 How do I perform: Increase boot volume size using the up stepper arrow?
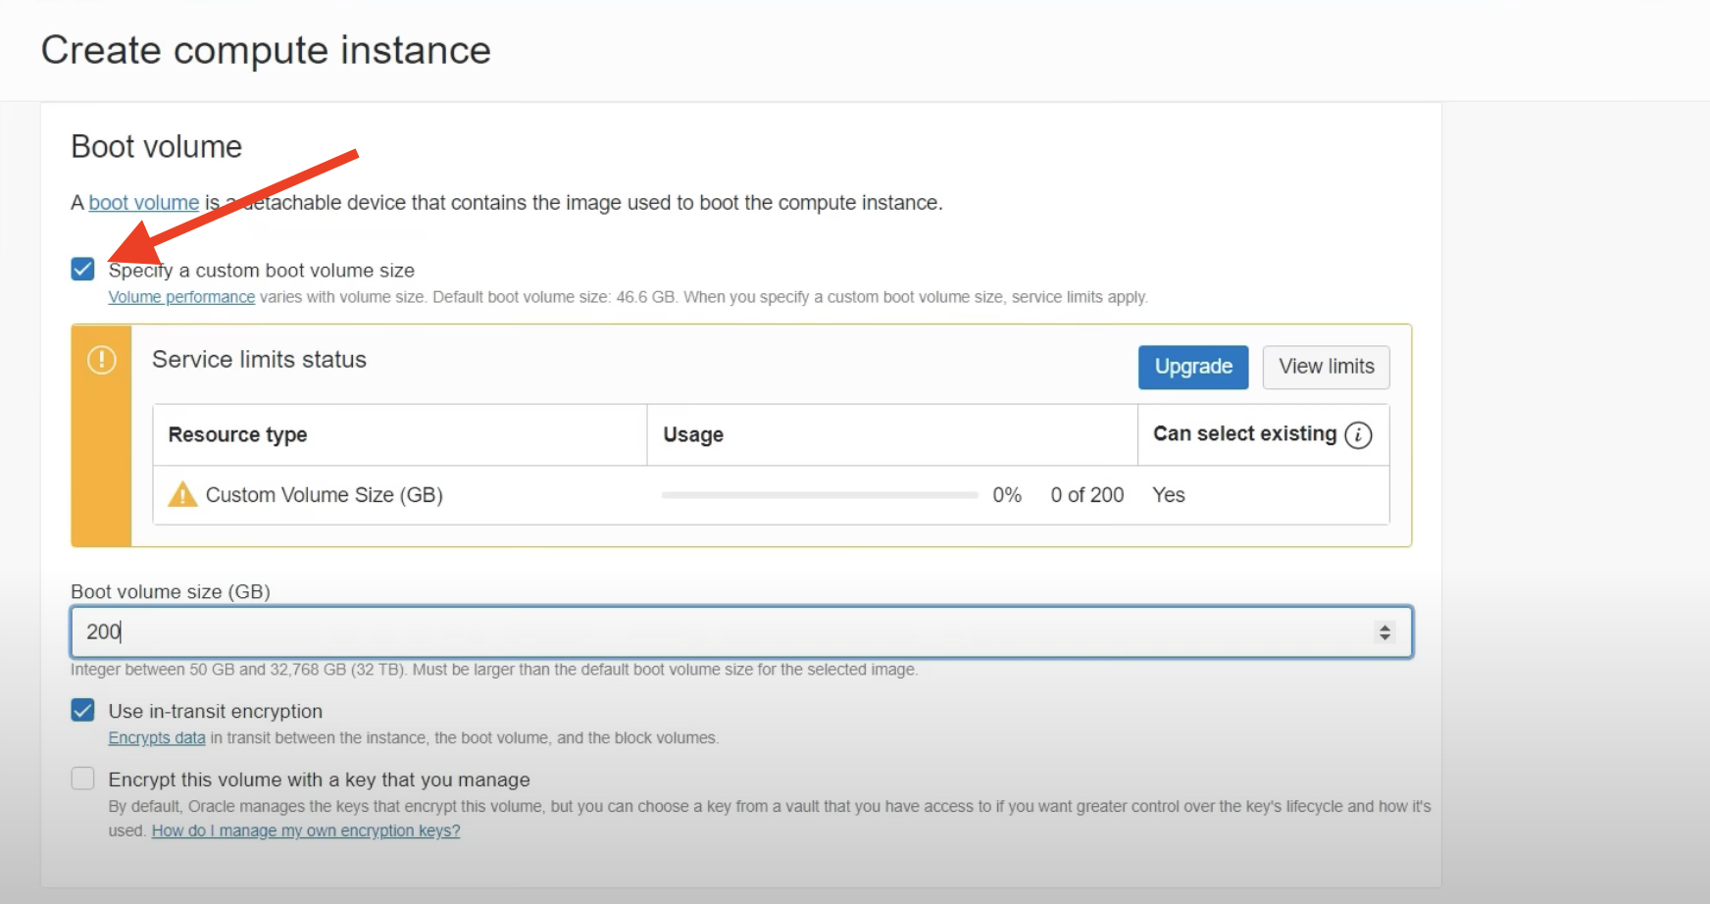tap(1384, 626)
